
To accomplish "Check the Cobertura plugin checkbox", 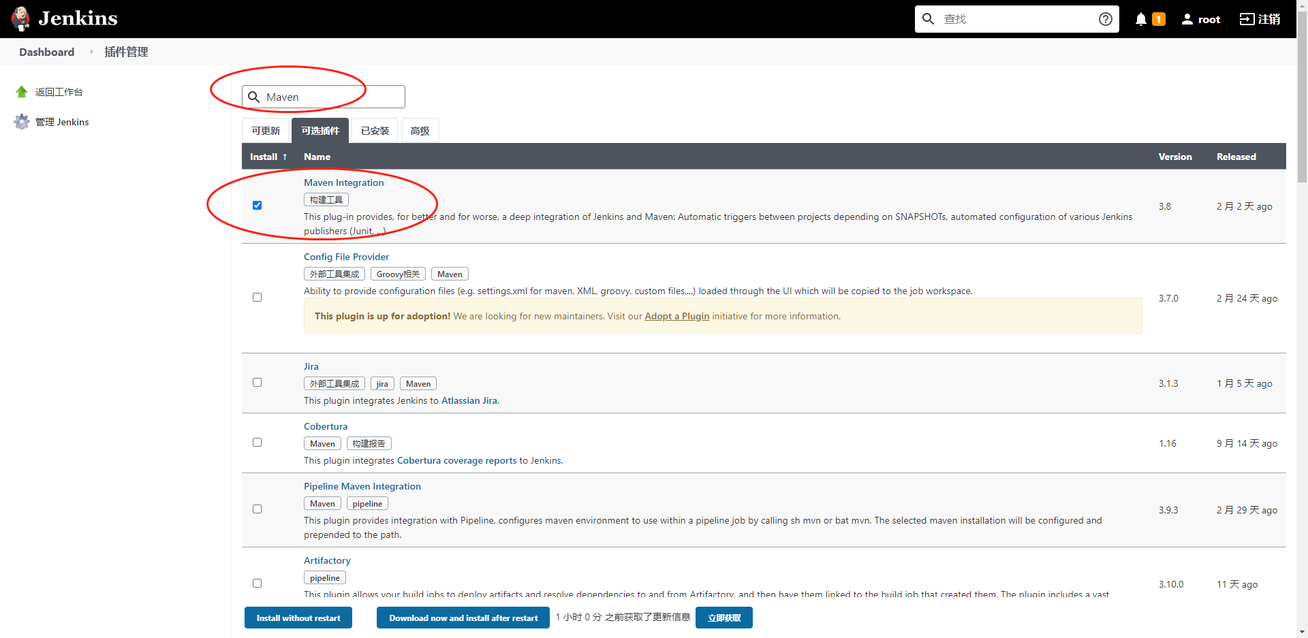I will [x=257, y=442].
